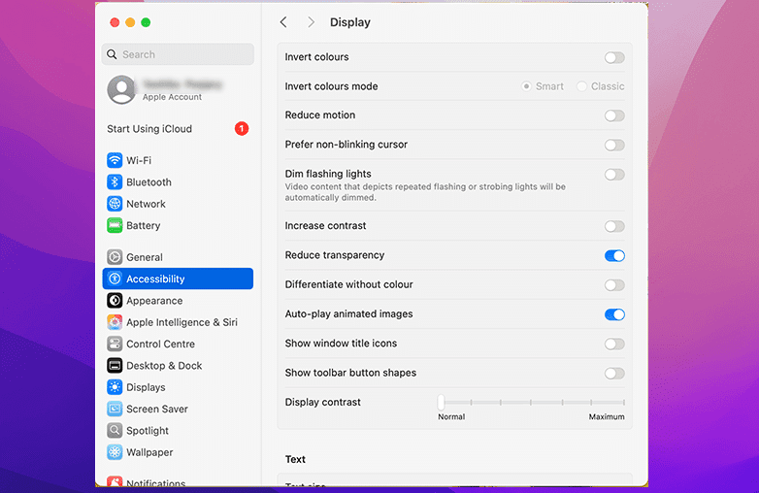Viewport: 759px width, 493px height.
Task: Toggle Prefer non-blinking cursor
Action: [614, 146]
